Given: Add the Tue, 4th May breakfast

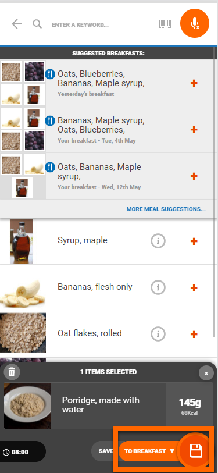Looking at the screenshot, I should click(x=194, y=130).
